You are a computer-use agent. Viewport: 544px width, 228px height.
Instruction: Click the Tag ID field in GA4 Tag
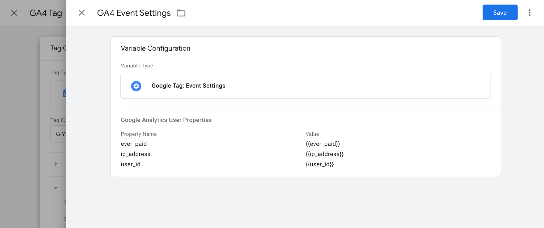(58, 134)
